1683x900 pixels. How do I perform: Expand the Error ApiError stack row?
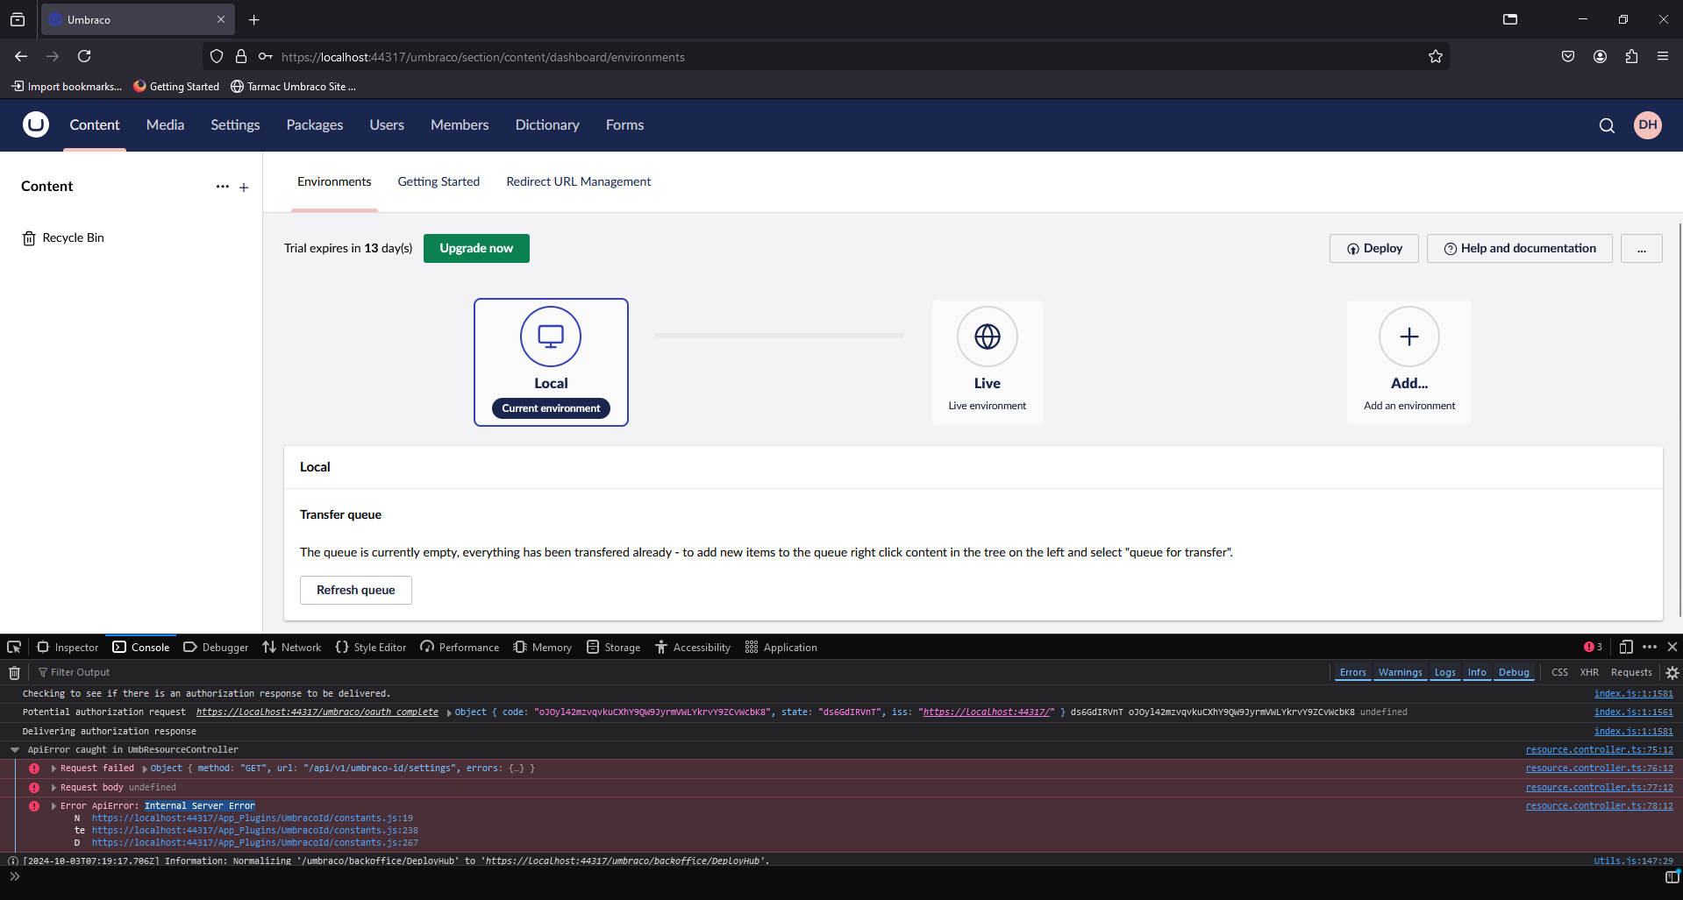(x=53, y=806)
